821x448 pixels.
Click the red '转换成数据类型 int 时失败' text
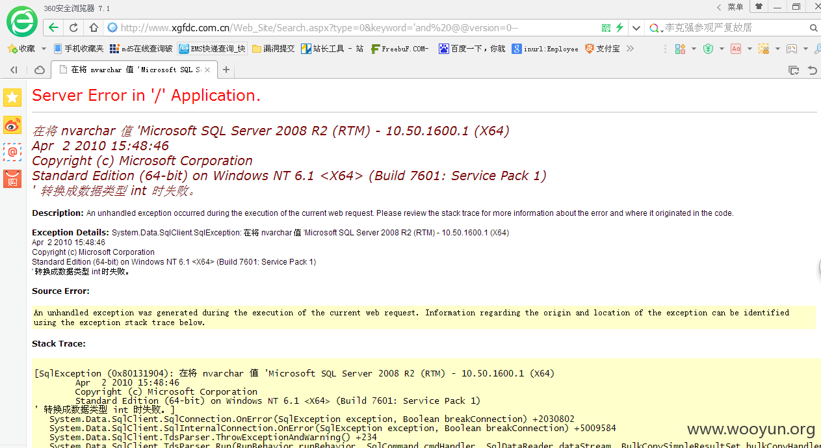[114, 191]
